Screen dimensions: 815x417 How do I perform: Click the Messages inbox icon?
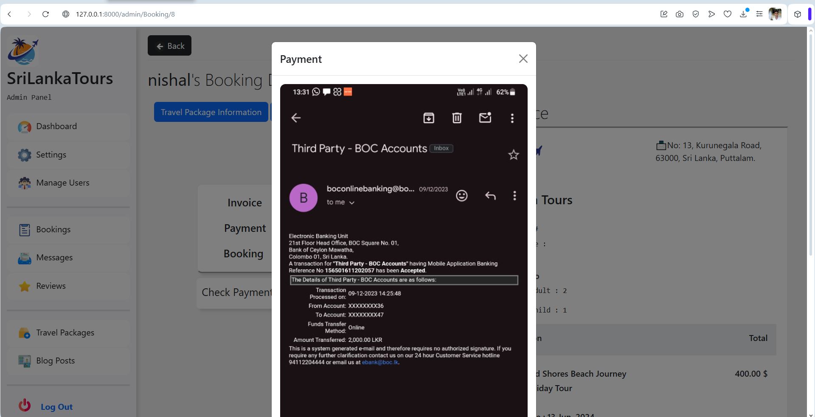tap(25, 258)
